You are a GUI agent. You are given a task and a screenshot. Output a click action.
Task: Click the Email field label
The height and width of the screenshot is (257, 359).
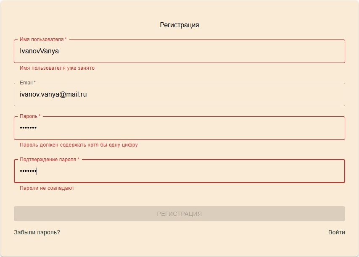coord(26,83)
